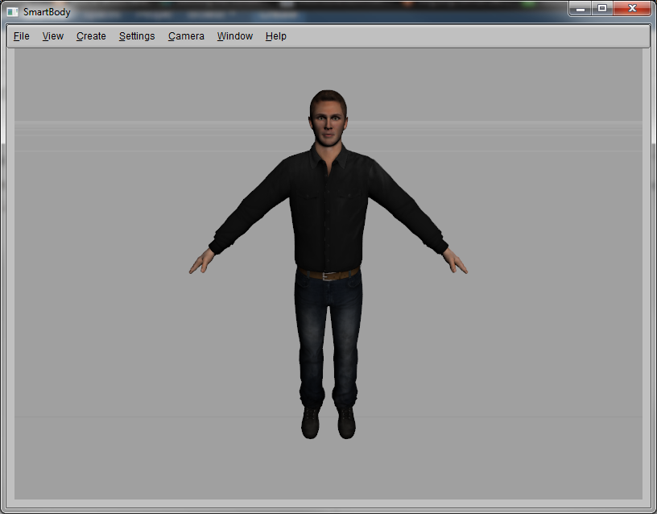657x514 pixels.
Task: Open the File menu
Action: [x=22, y=36]
